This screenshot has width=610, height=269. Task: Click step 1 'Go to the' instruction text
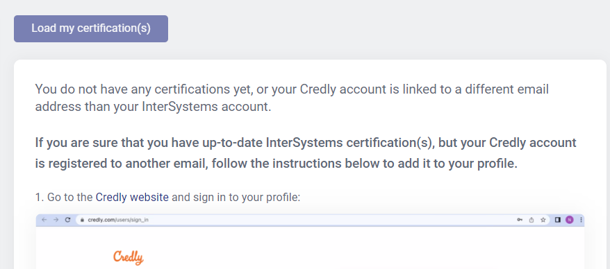pos(65,197)
